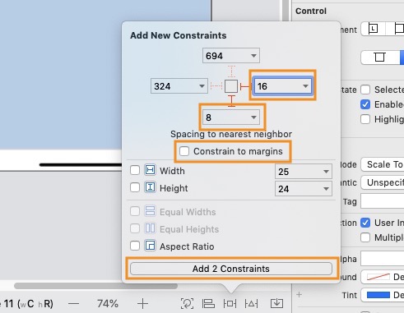Image resolution: width=404 pixels, height=313 pixels.
Task: Click the Embed In icon
Action: click(x=276, y=303)
